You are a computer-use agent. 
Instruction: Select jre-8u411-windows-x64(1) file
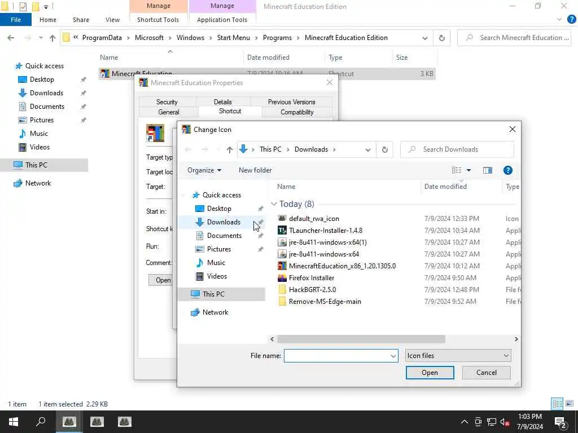(328, 242)
